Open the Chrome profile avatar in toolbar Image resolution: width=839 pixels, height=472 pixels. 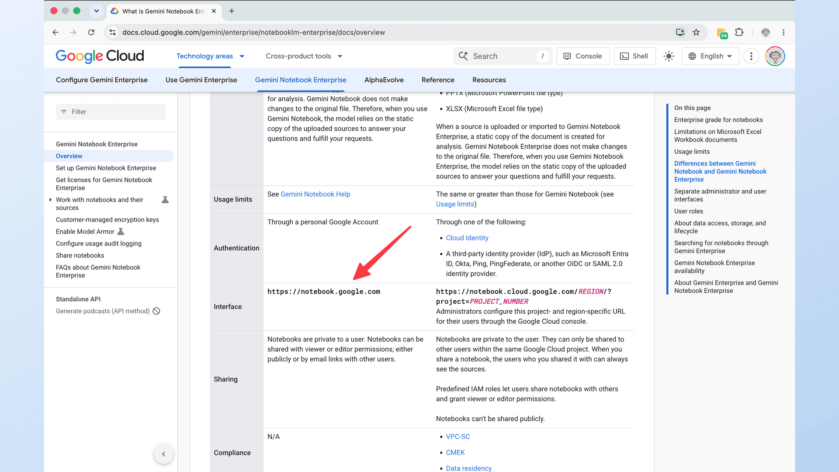pyautogui.click(x=766, y=32)
